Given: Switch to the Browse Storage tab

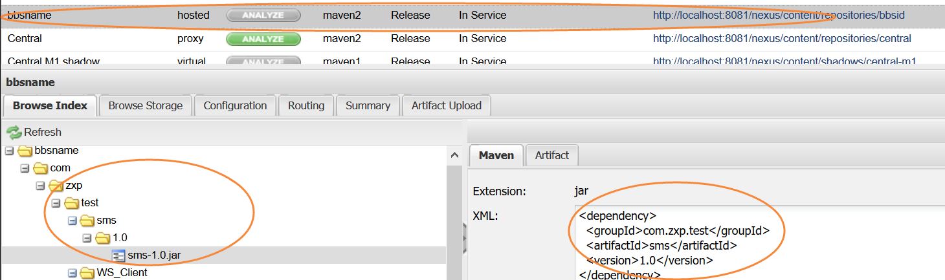Looking at the screenshot, I should pyautogui.click(x=145, y=105).
